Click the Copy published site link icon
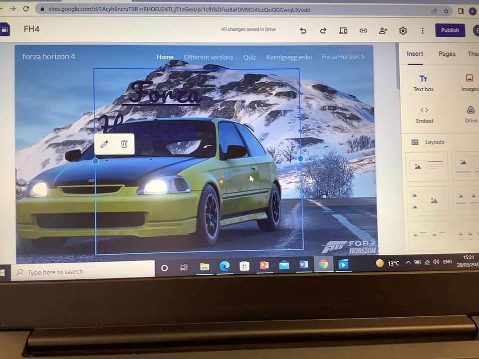479x359 pixels. [363, 30]
